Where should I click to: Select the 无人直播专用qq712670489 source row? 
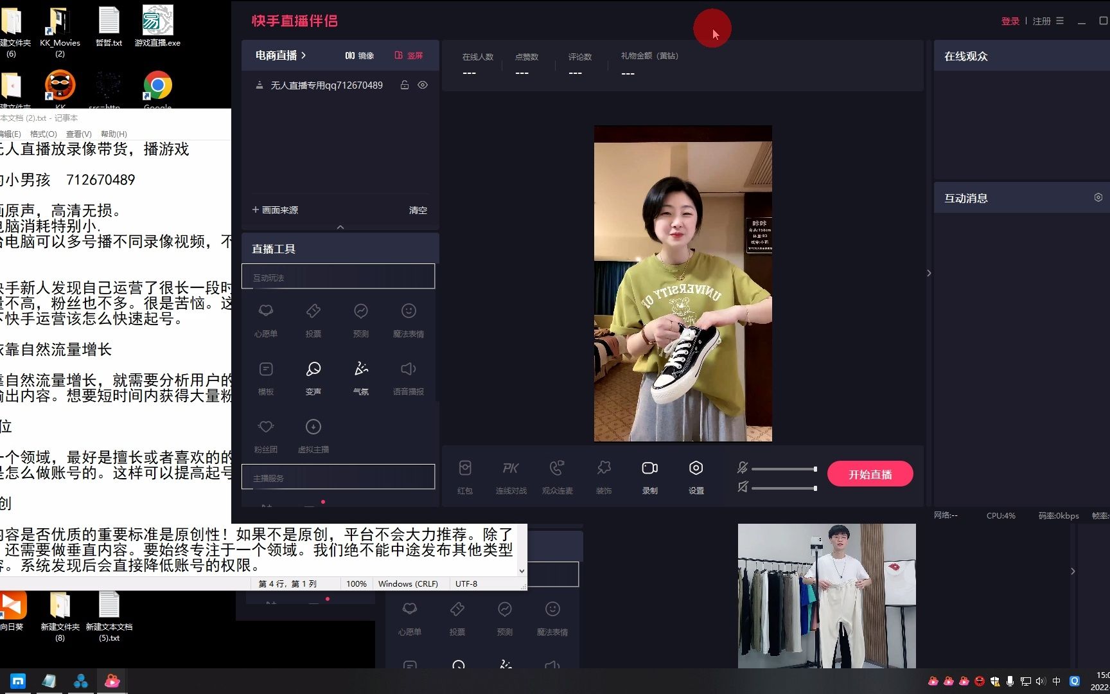(340, 85)
